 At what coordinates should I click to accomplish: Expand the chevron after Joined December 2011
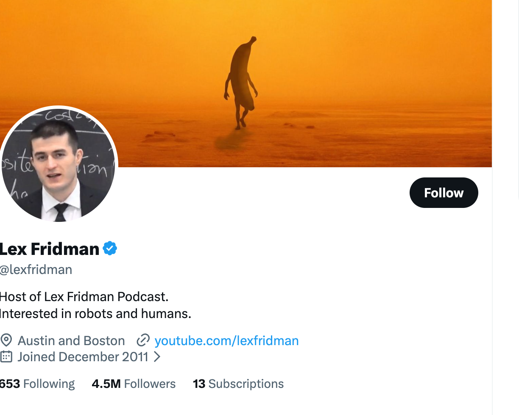click(x=157, y=357)
